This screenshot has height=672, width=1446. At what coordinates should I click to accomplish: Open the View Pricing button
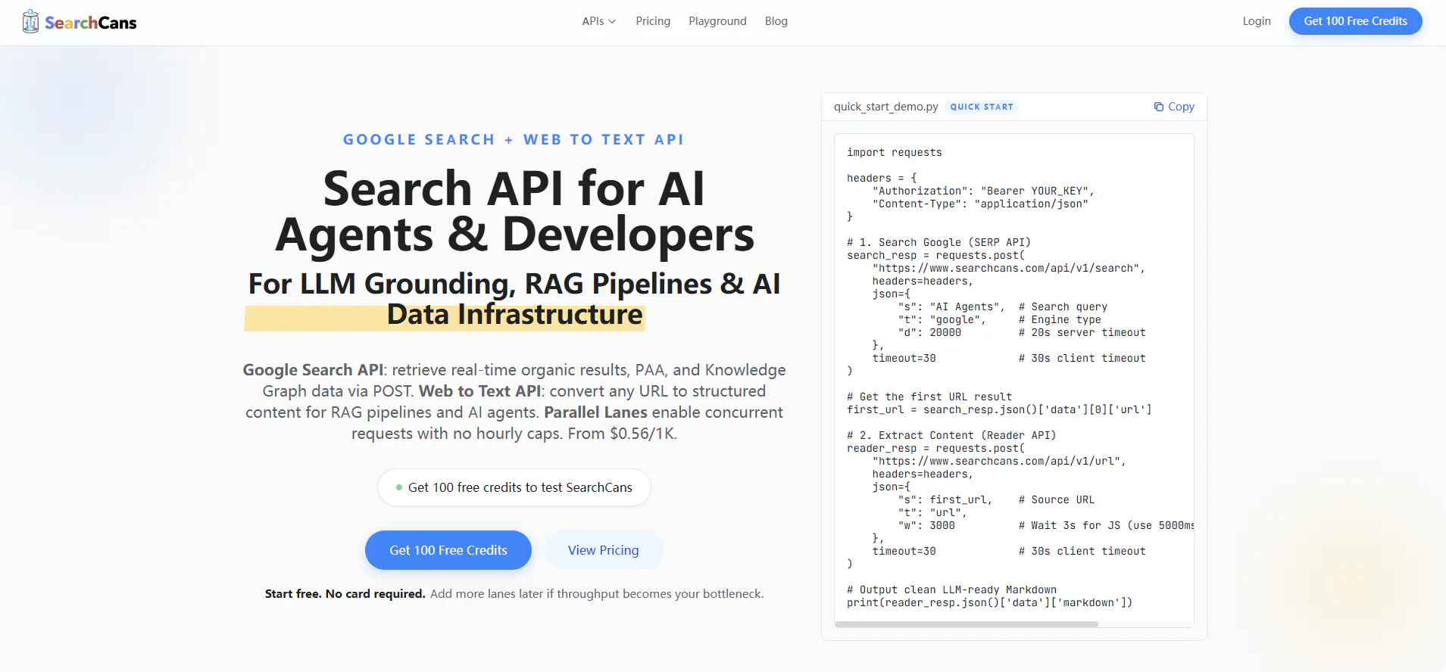tap(604, 550)
